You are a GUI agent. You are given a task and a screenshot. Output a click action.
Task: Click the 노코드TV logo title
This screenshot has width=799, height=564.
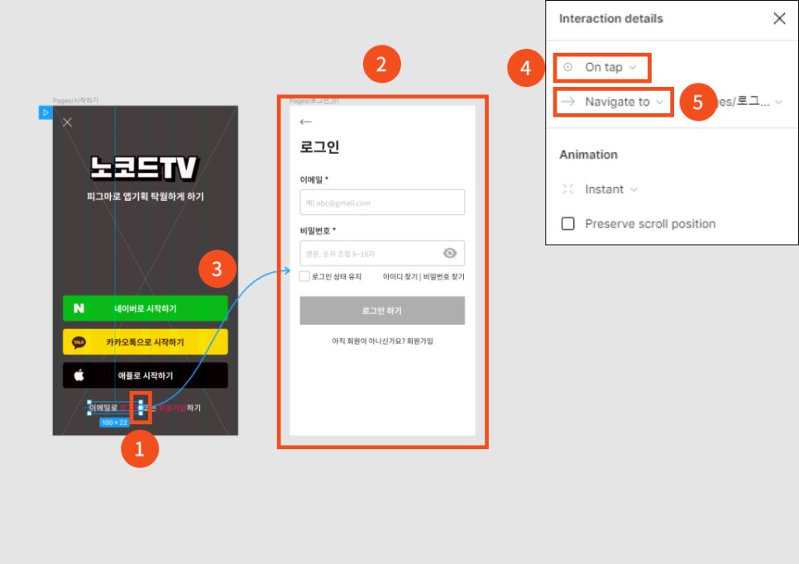coord(144,168)
